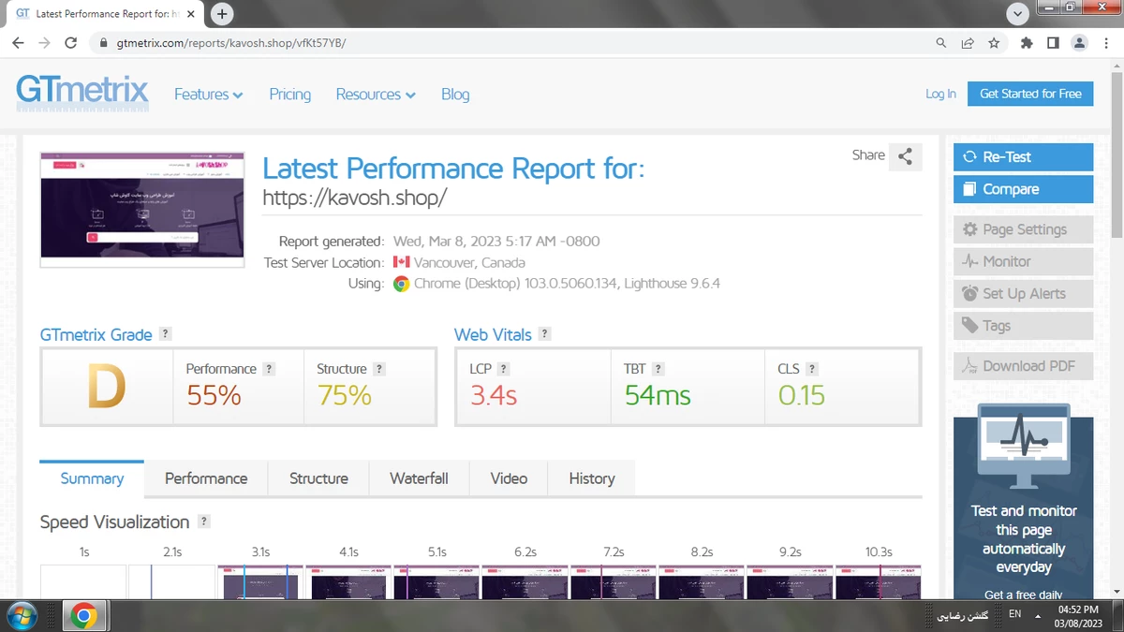Select the 3.1s speed visualization frame
Viewport: 1124px width, 632px height.
point(260,581)
